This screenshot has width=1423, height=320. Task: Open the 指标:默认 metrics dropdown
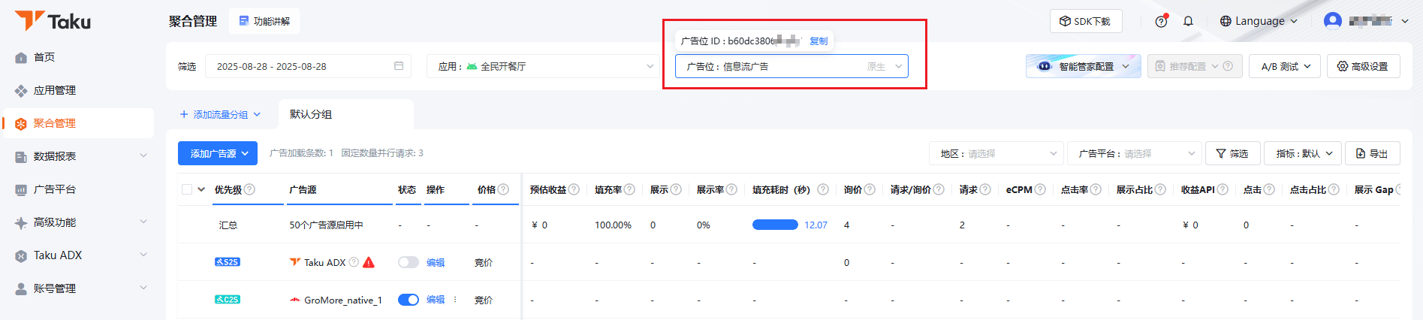click(x=1303, y=153)
